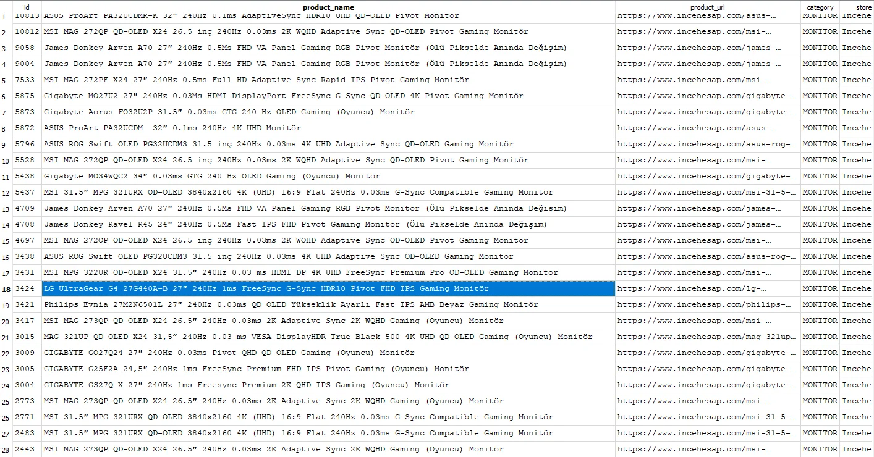Click the ASUS ProArt PA32UCDM 4K UHD cell
Viewport: 874px width, 457px height.
pos(328,128)
